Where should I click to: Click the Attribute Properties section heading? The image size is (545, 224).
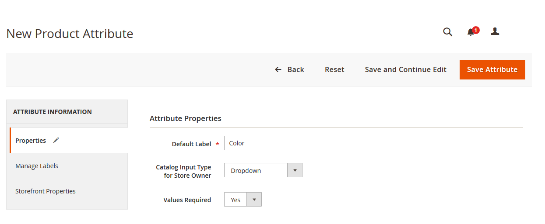pos(186,118)
